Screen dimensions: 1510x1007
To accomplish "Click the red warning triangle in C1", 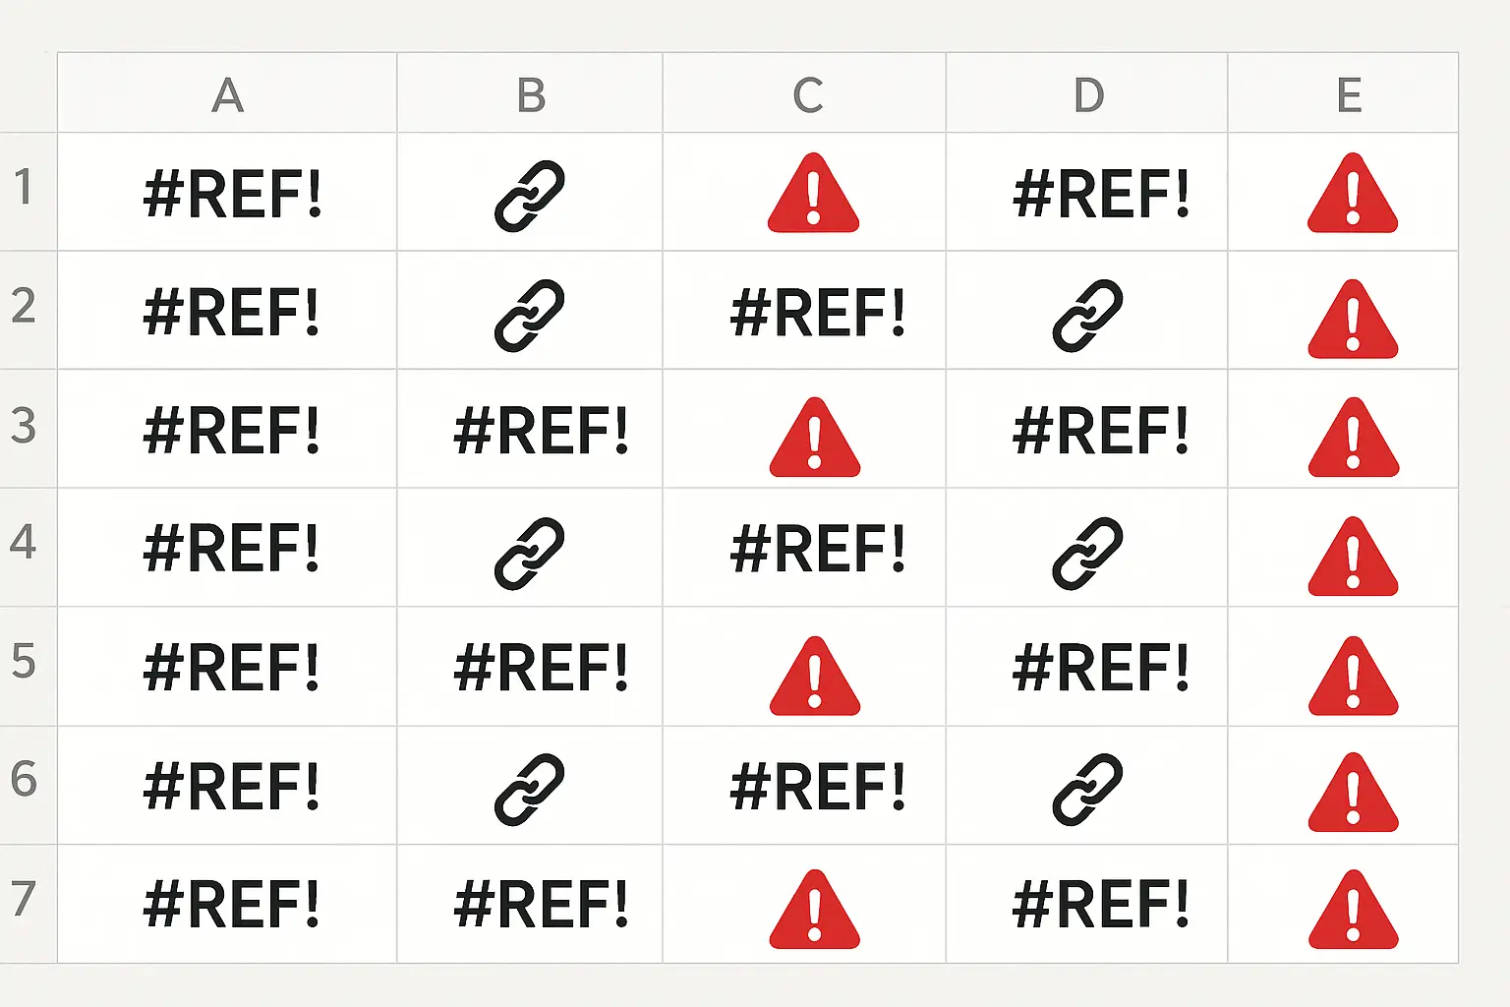I will [813, 196].
